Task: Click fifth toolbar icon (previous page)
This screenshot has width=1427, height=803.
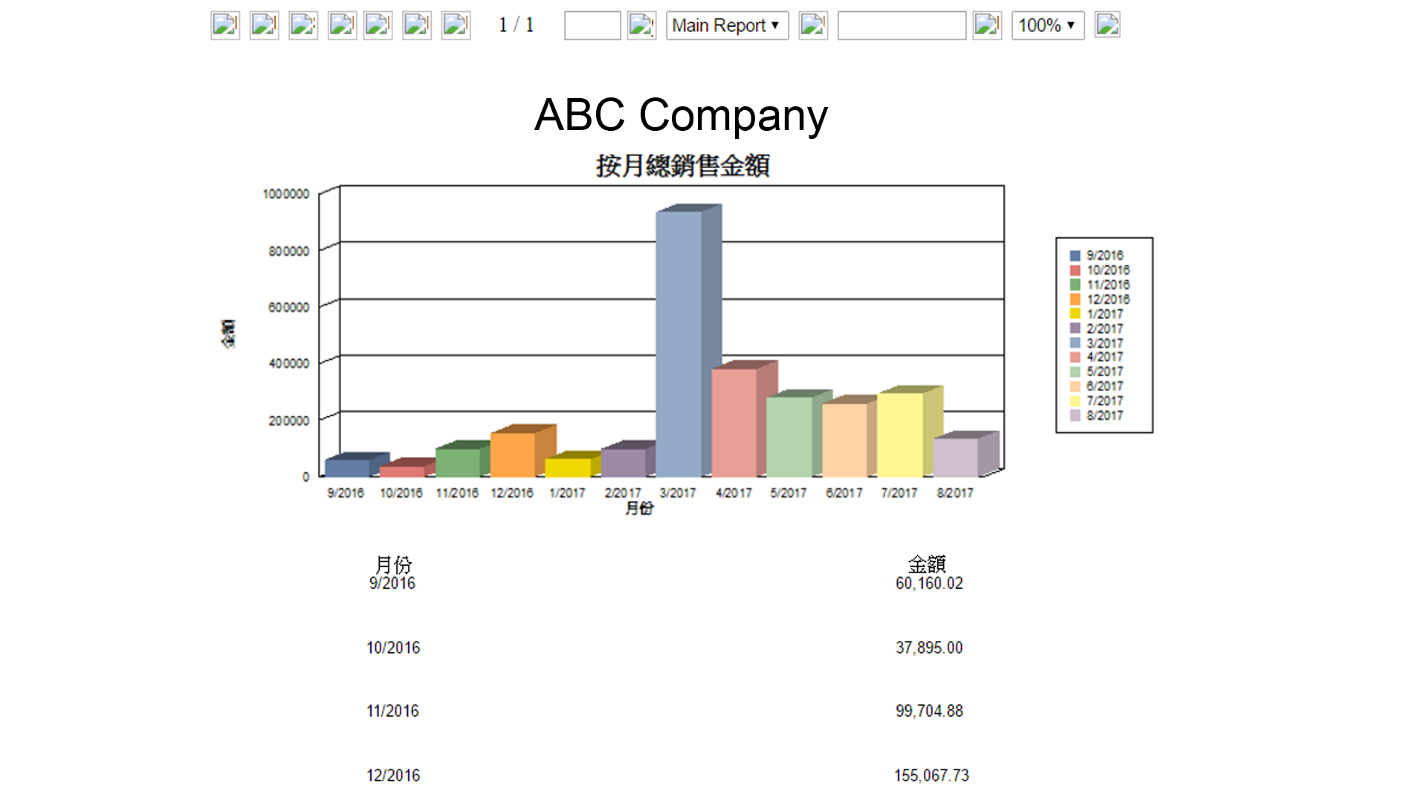Action: pyautogui.click(x=378, y=25)
